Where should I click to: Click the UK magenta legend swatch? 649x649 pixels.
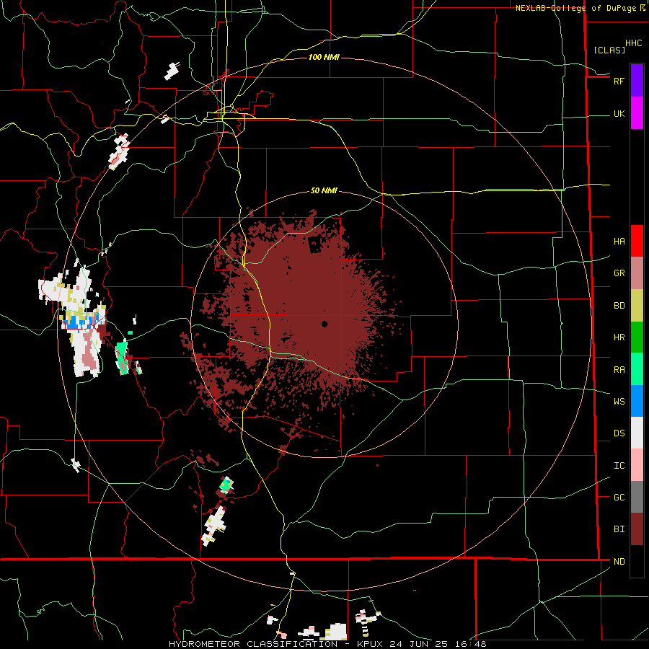pyautogui.click(x=637, y=113)
